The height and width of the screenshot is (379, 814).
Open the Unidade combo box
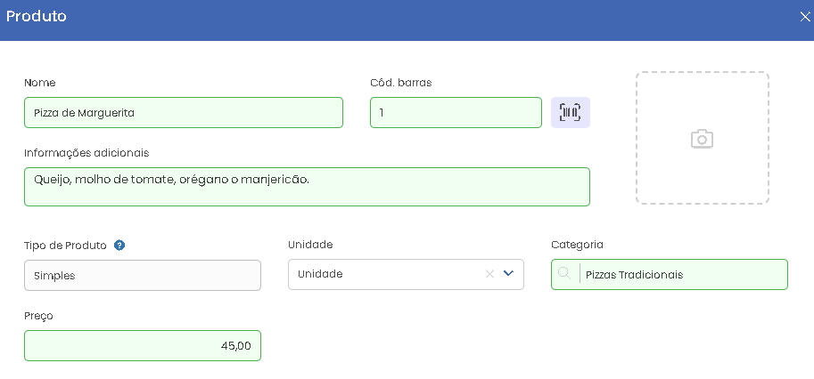(x=406, y=274)
